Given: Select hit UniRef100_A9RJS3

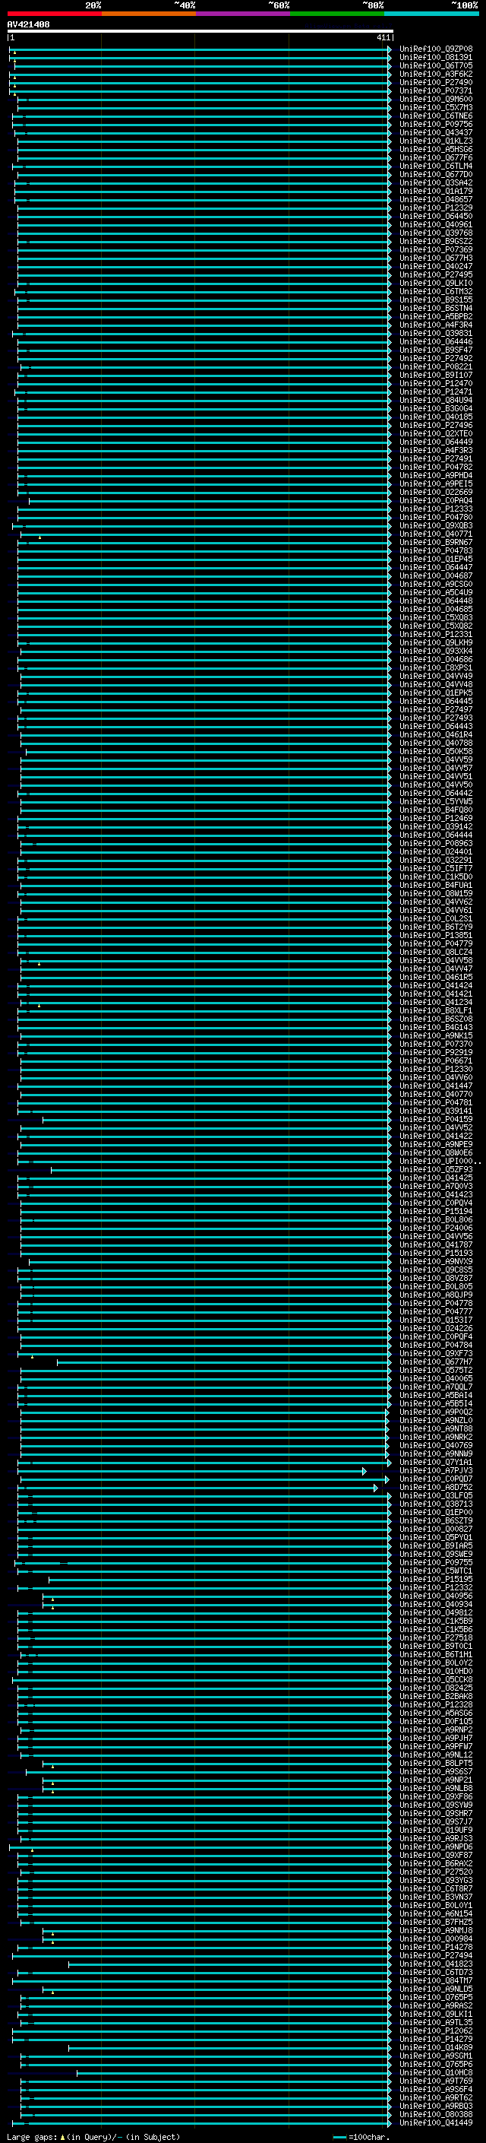Looking at the screenshot, I should (x=435, y=1837).
